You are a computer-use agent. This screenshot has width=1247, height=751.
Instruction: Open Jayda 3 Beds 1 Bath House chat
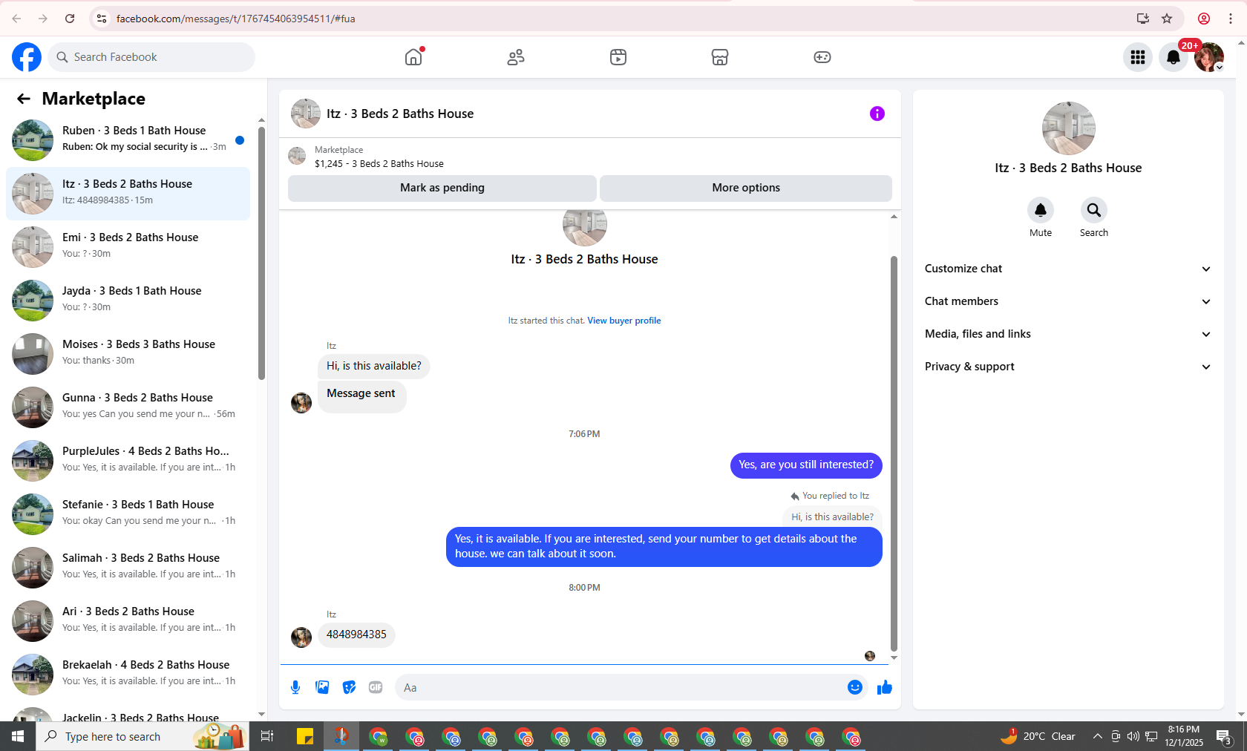(128, 301)
